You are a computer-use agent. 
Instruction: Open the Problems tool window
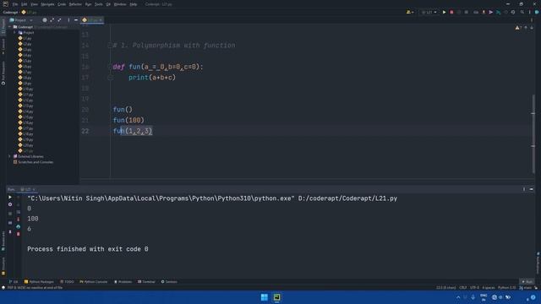(x=123, y=281)
